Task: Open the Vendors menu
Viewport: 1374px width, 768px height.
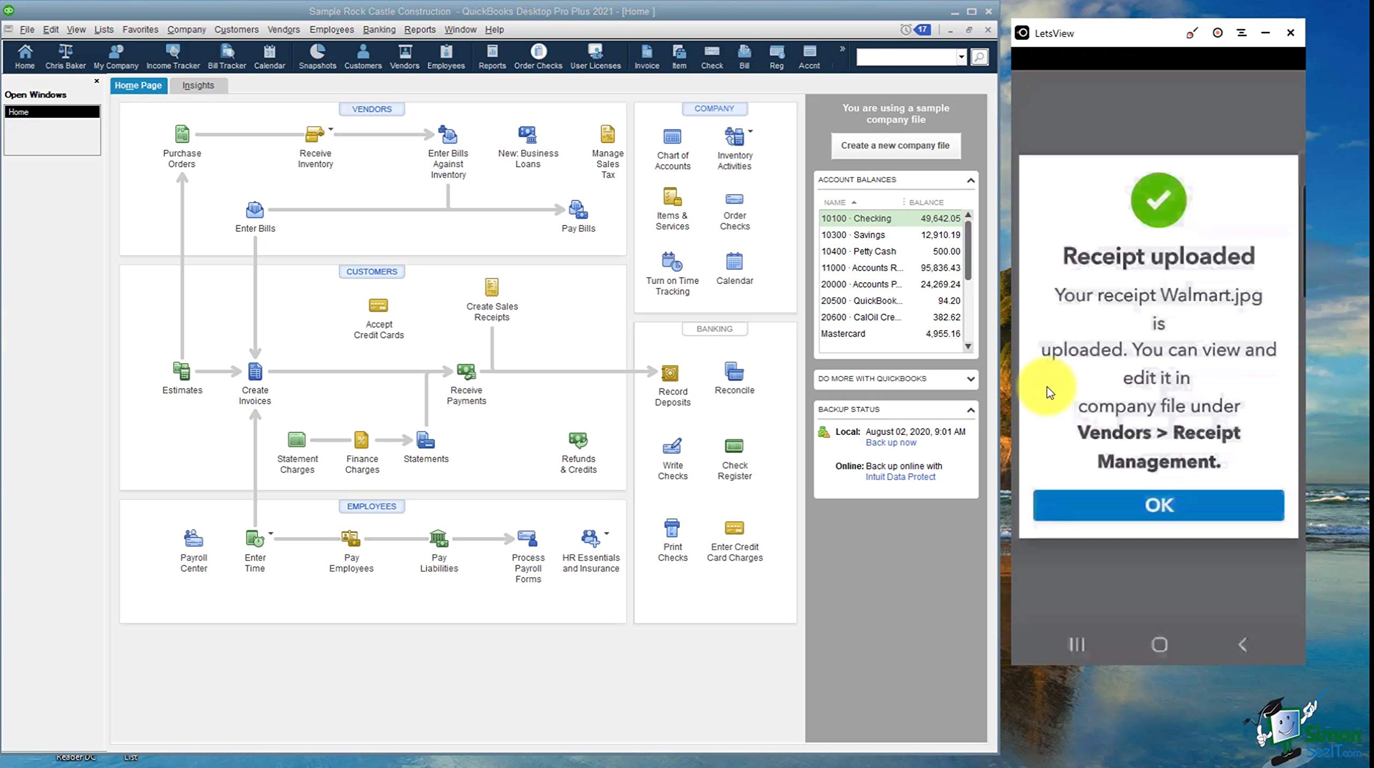Action: click(283, 29)
